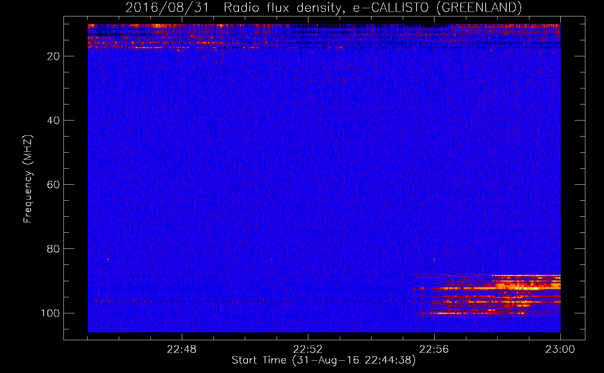Click the 60 MHz frequency tick label
Image resolution: width=604 pixels, height=373 pixels.
(x=53, y=185)
